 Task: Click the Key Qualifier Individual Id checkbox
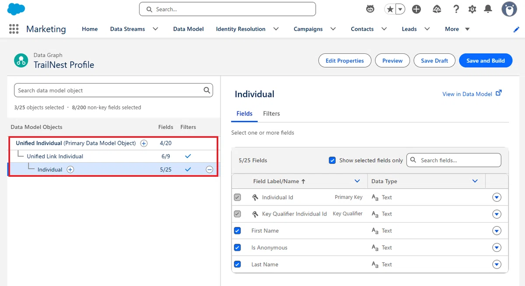[x=238, y=214]
